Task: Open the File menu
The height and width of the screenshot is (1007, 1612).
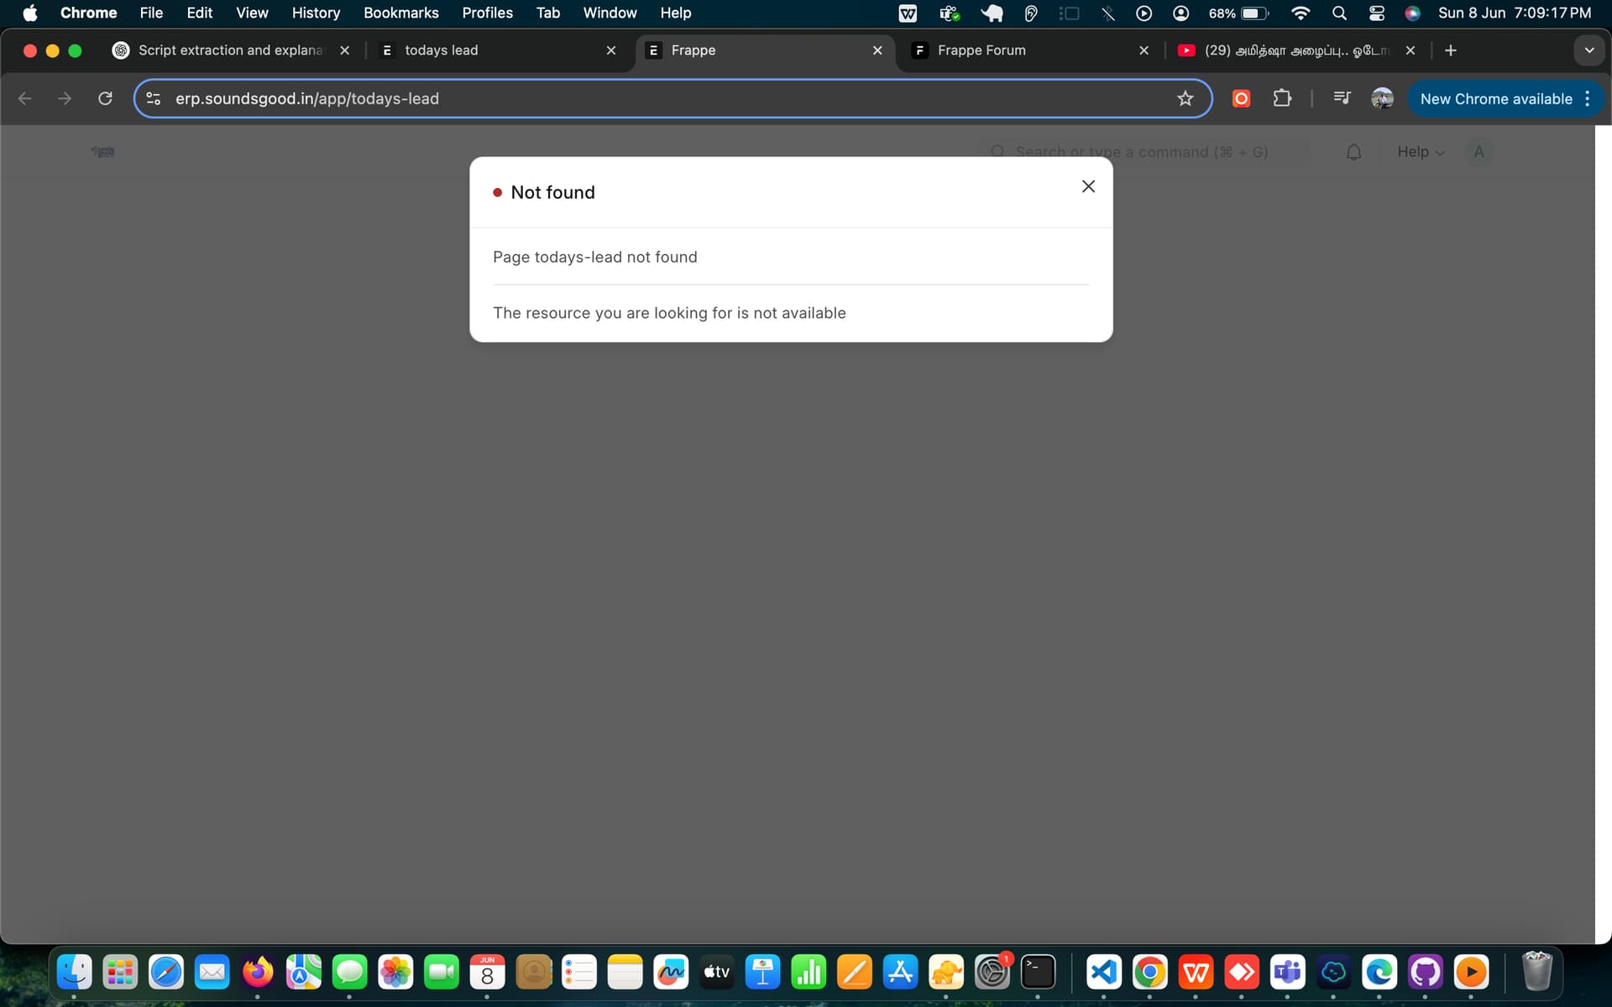Action: 151,13
